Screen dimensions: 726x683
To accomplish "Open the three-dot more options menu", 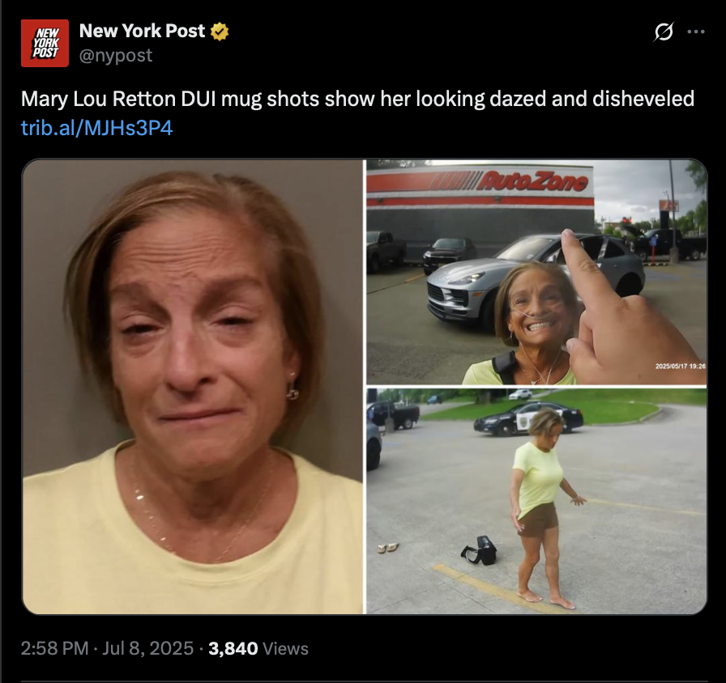I will click(x=696, y=32).
